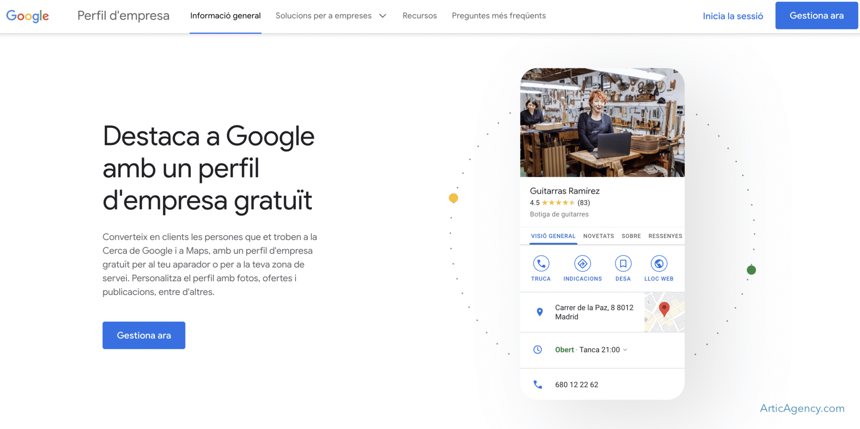Select the Indicacions directions icon
The width and height of the screenshot is (860, 429).
pyautogui.click(x=582, y=263)
